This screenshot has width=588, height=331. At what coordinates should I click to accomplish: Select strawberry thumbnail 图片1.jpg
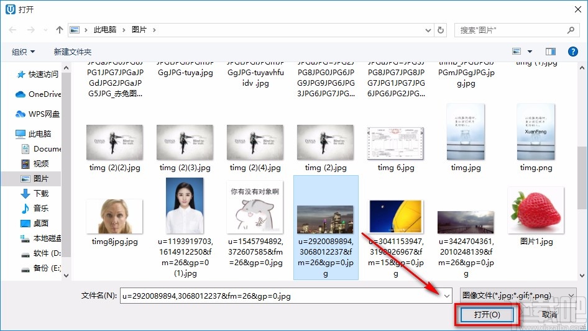coord(536,211)
